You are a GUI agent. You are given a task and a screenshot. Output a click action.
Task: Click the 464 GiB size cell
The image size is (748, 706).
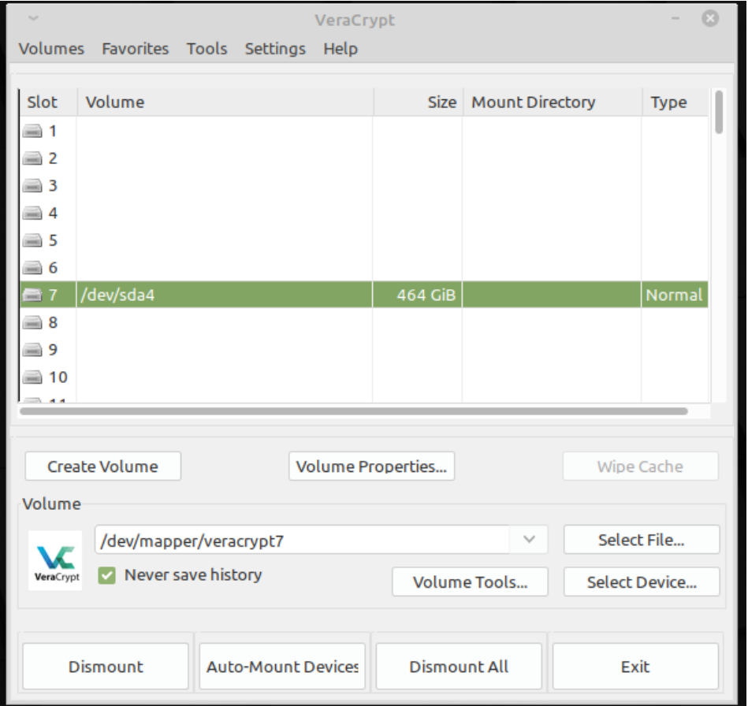pyautogui.click(x=418, y=295)
